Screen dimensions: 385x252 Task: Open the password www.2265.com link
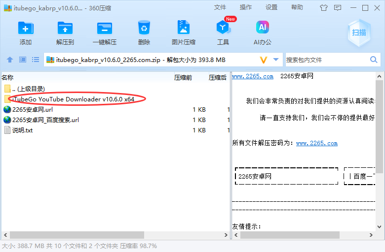(x=317, y=143)
